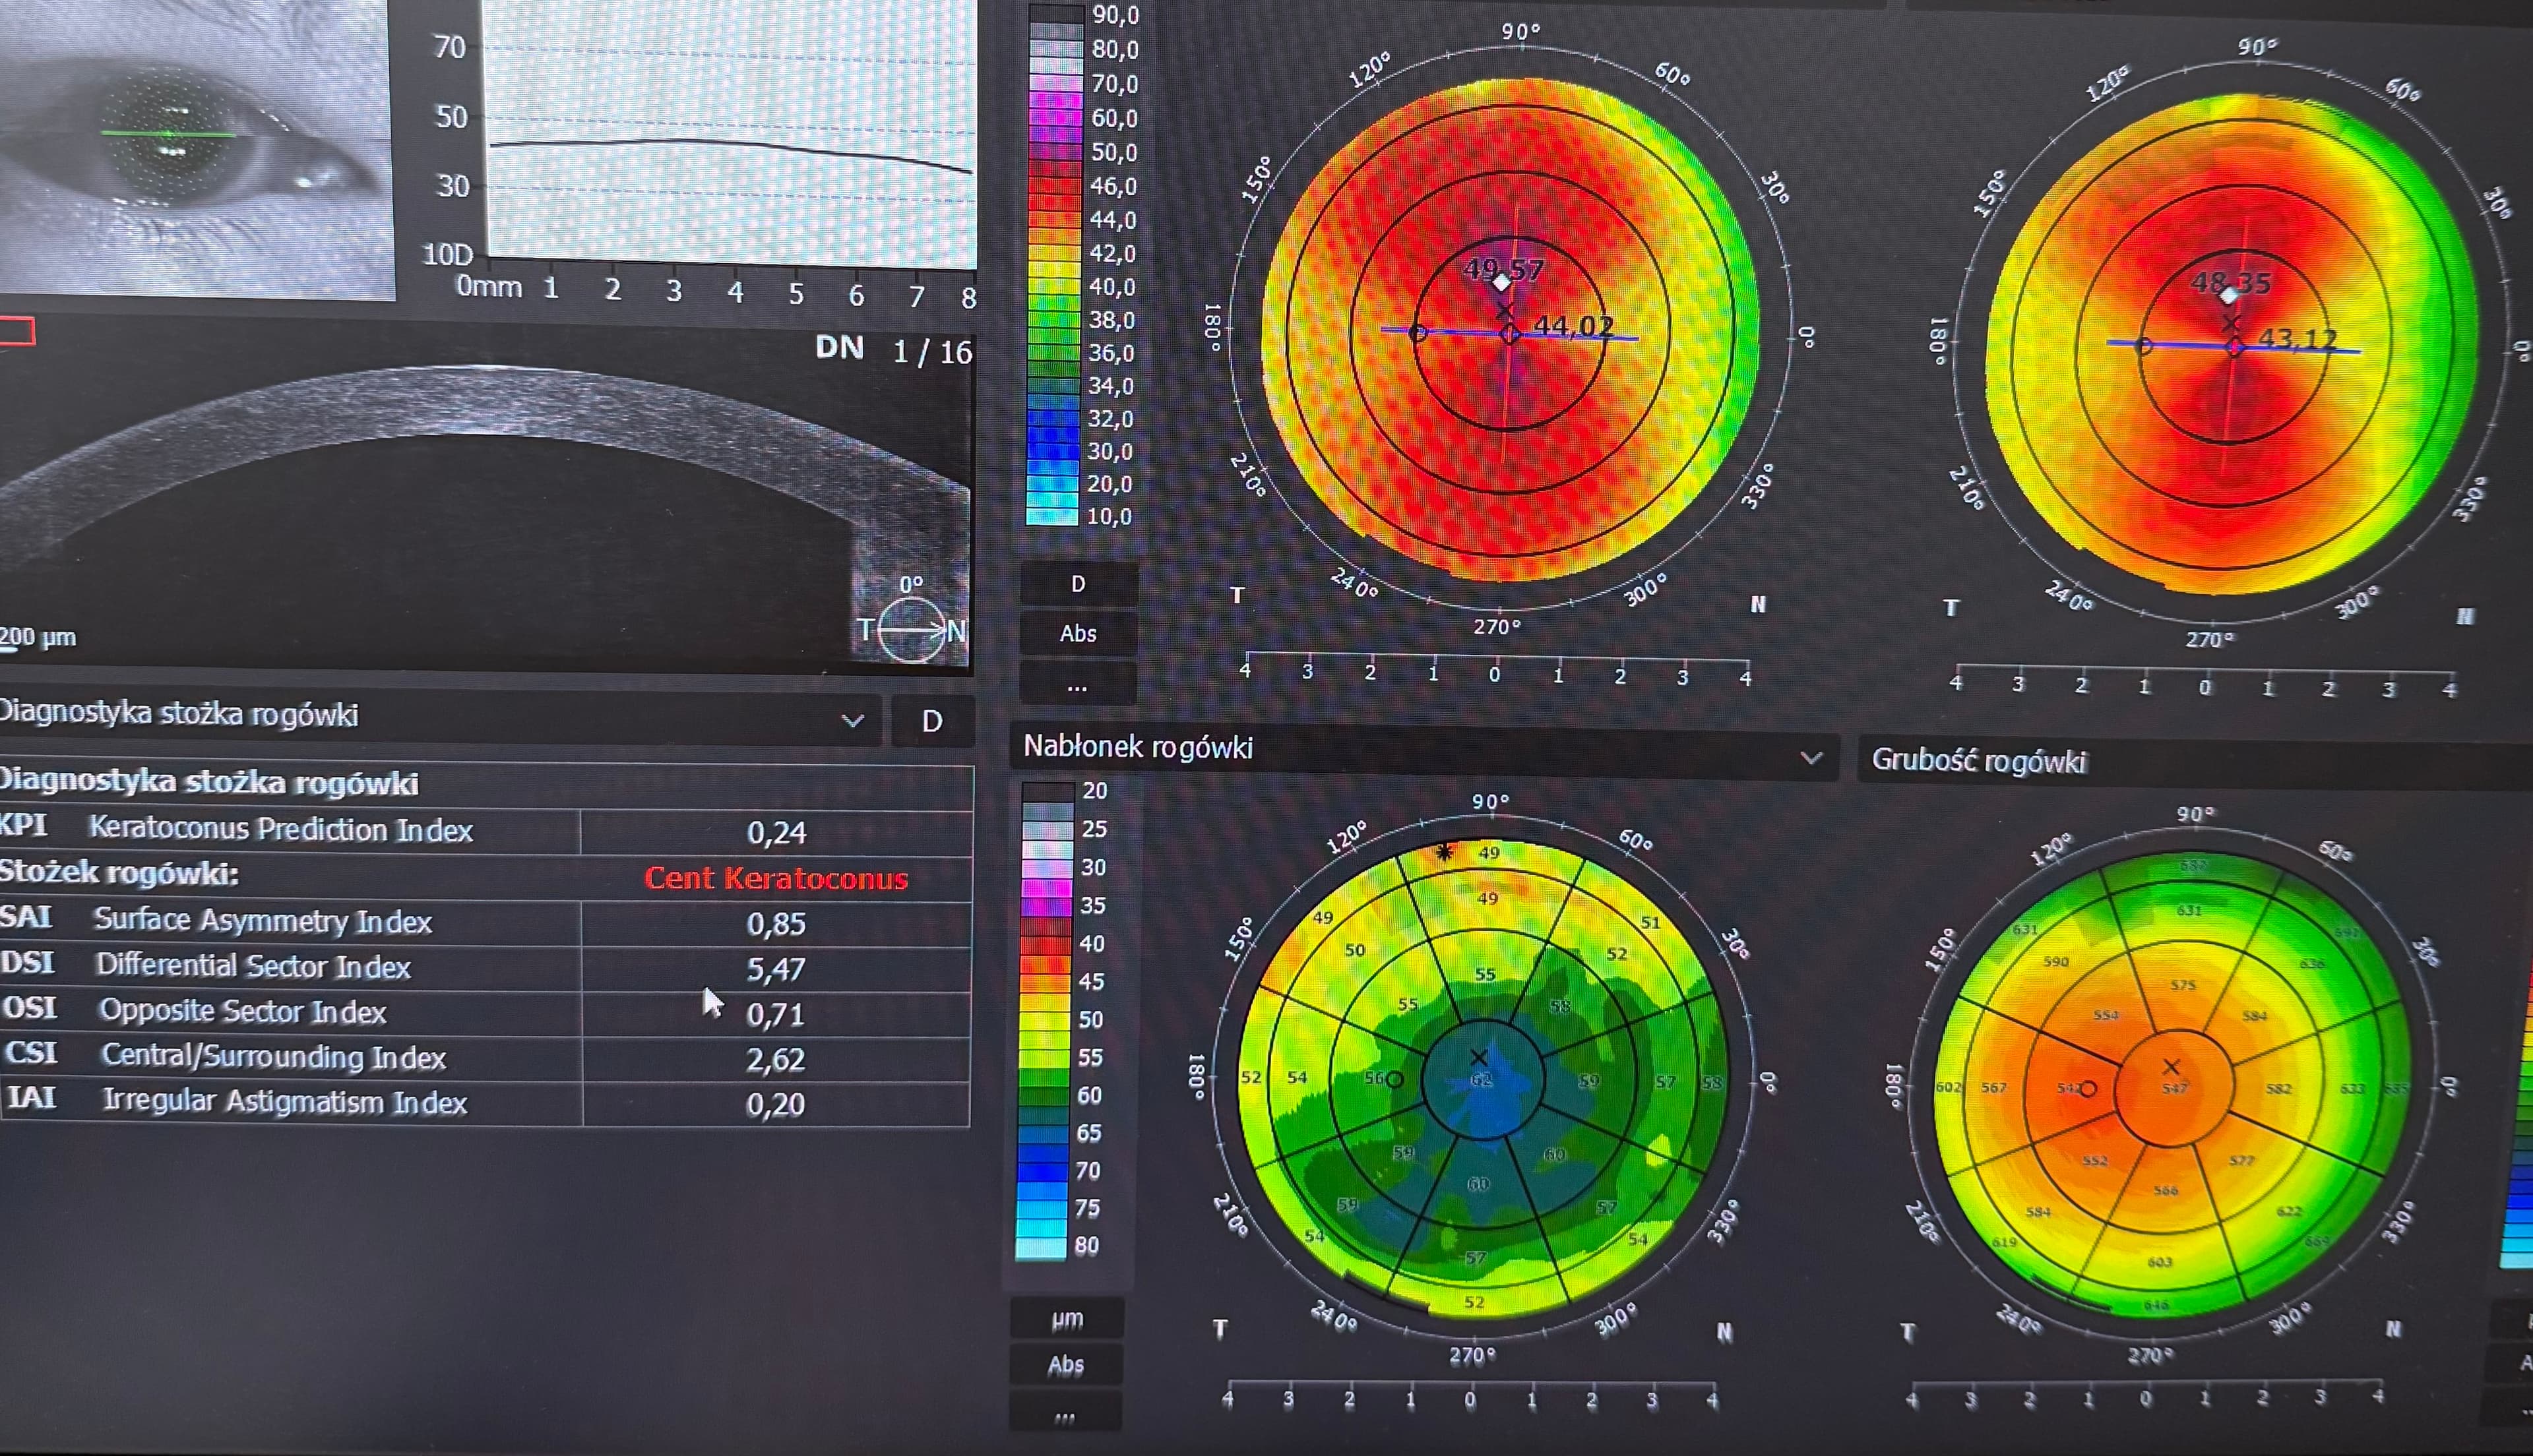
Task: Click the X apex marker on the epithelium map
Action: (1479, 1057)
